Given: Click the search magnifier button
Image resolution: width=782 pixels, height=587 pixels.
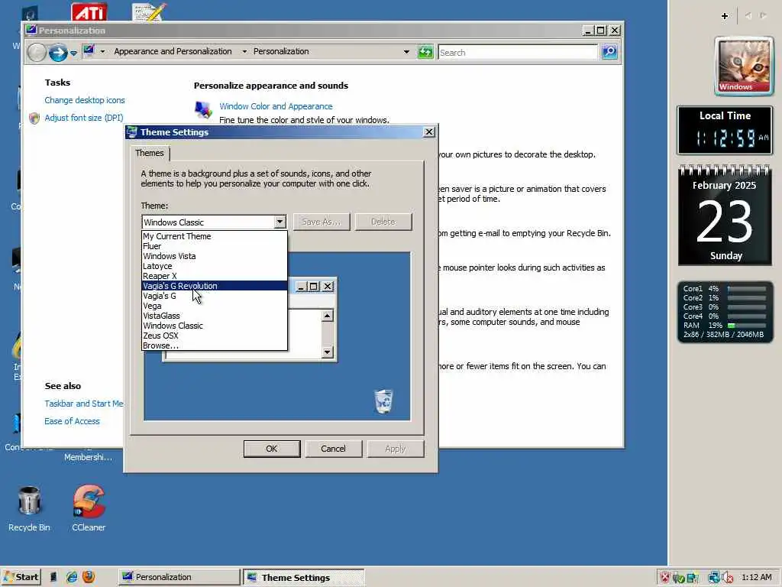Looking at the screenshot, I should click(x=609, y=52).
